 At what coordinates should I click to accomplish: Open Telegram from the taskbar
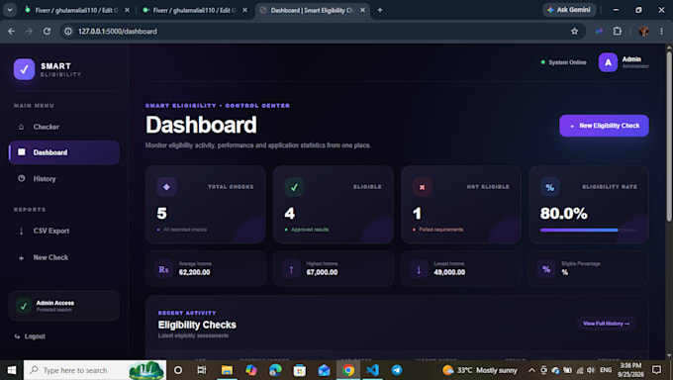pos(397,370)
